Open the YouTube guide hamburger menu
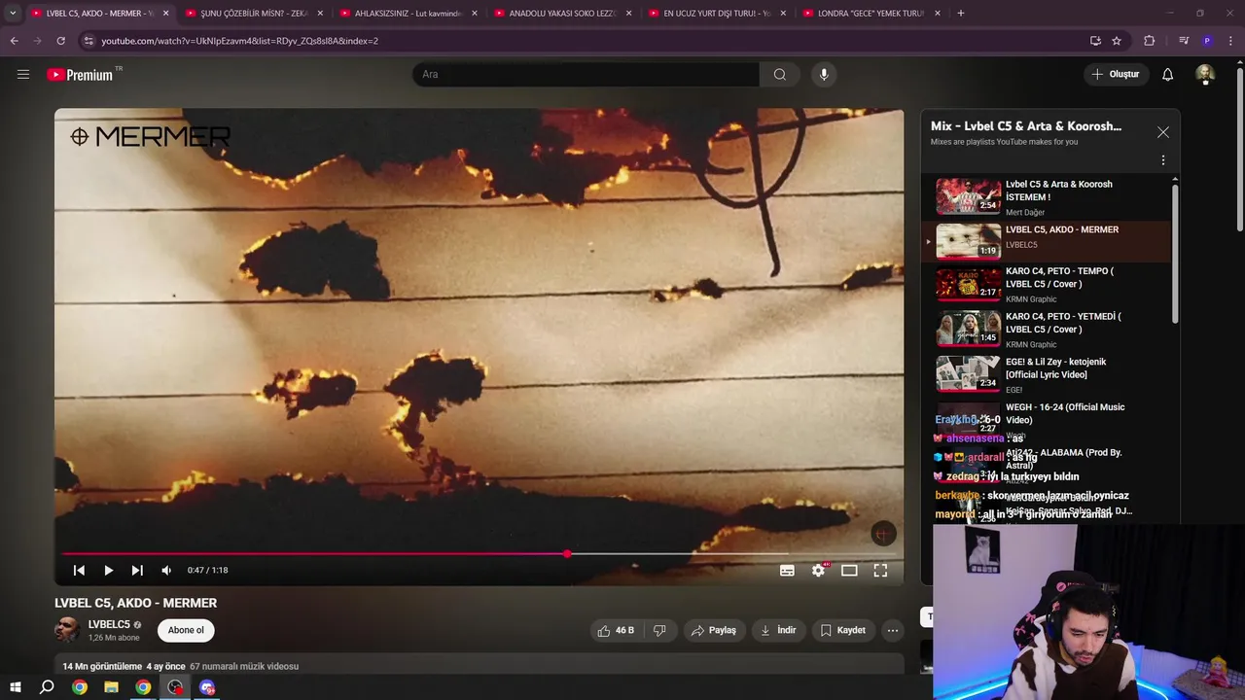The image size is (1245, 700). coord(23,74)
